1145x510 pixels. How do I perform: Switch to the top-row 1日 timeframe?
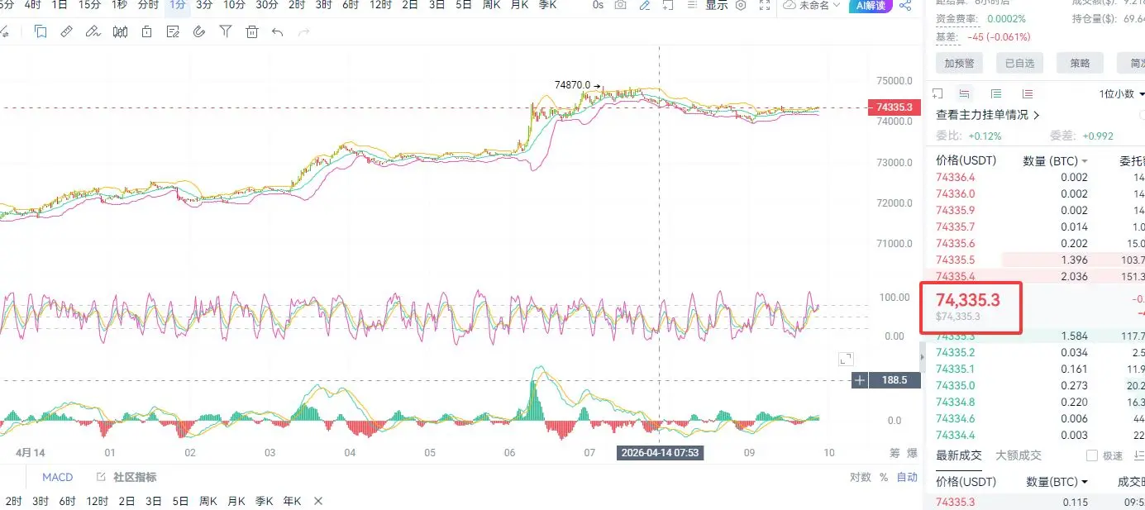[60, 5]
